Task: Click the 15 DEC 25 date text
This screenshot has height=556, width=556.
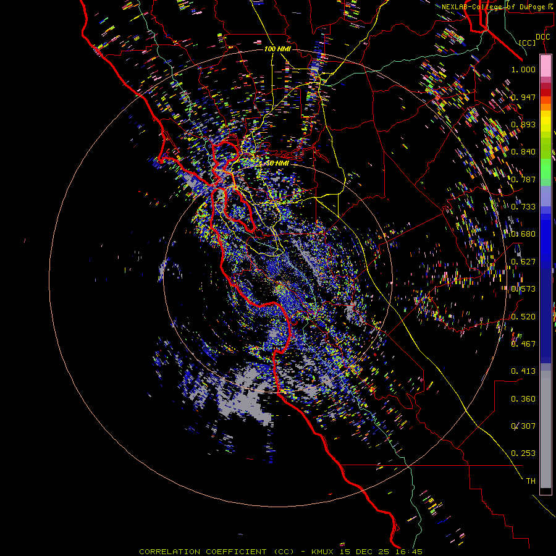Action: click(363, 552)
